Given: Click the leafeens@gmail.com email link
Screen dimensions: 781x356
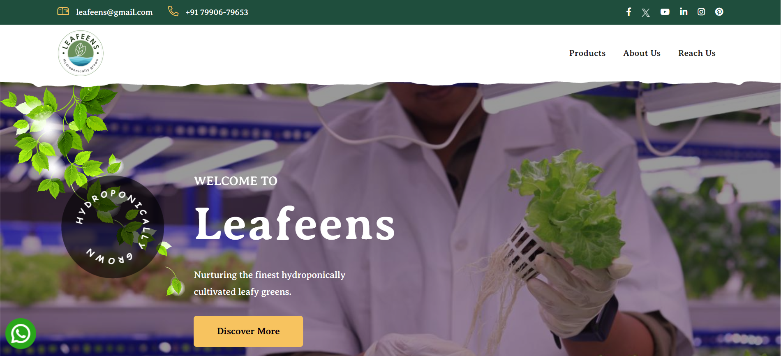Looking at the screenshot, I should (114, 12).
